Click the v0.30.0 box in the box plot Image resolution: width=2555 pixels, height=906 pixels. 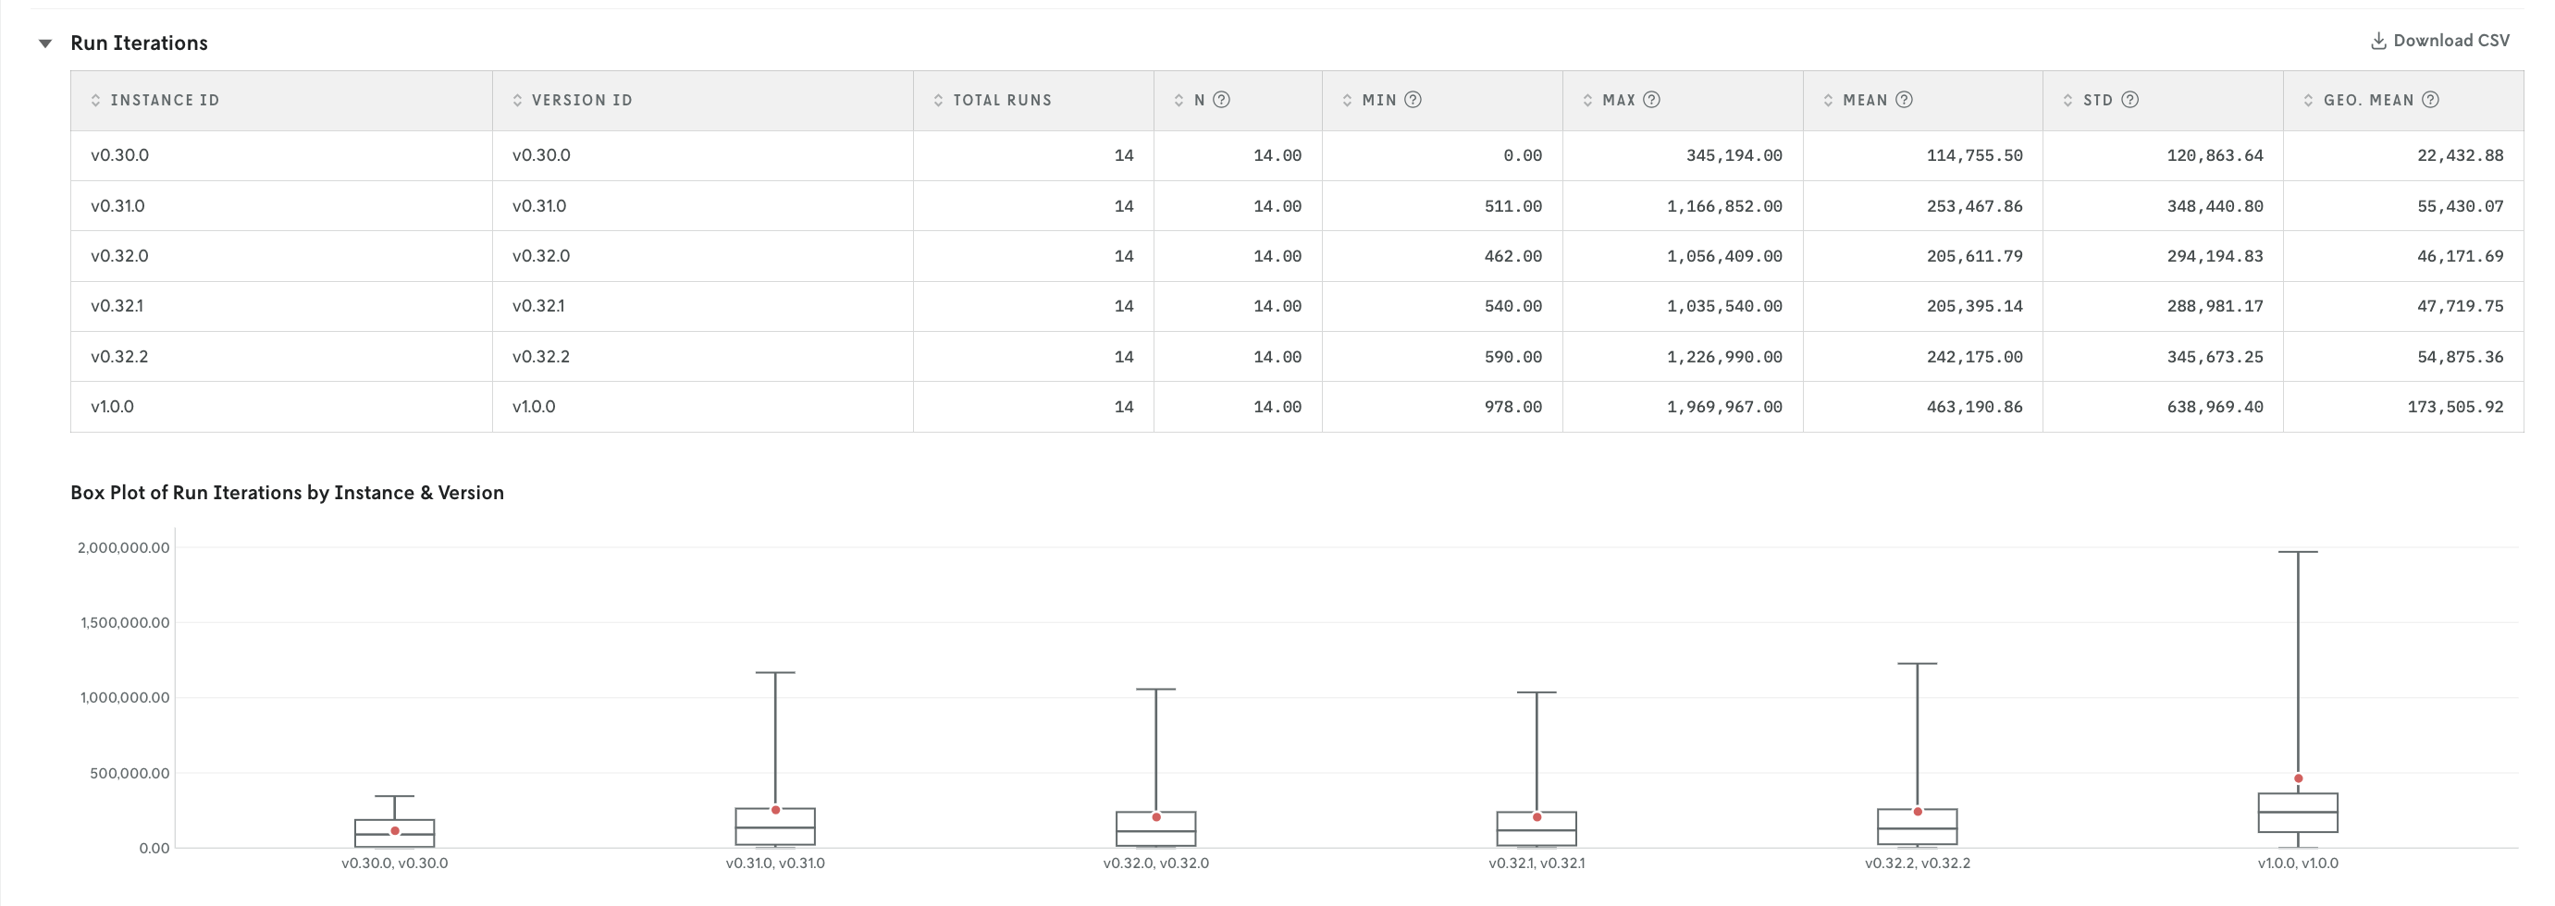pyautogui.click(x=395, y=833)
